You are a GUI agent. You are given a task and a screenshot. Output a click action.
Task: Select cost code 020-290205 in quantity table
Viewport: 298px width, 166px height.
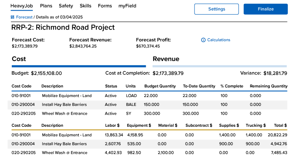point(24,113)
